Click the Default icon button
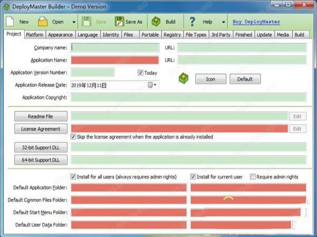Viewport: 317px width, 237px height. pyautogui.click(x=245, y=79)
